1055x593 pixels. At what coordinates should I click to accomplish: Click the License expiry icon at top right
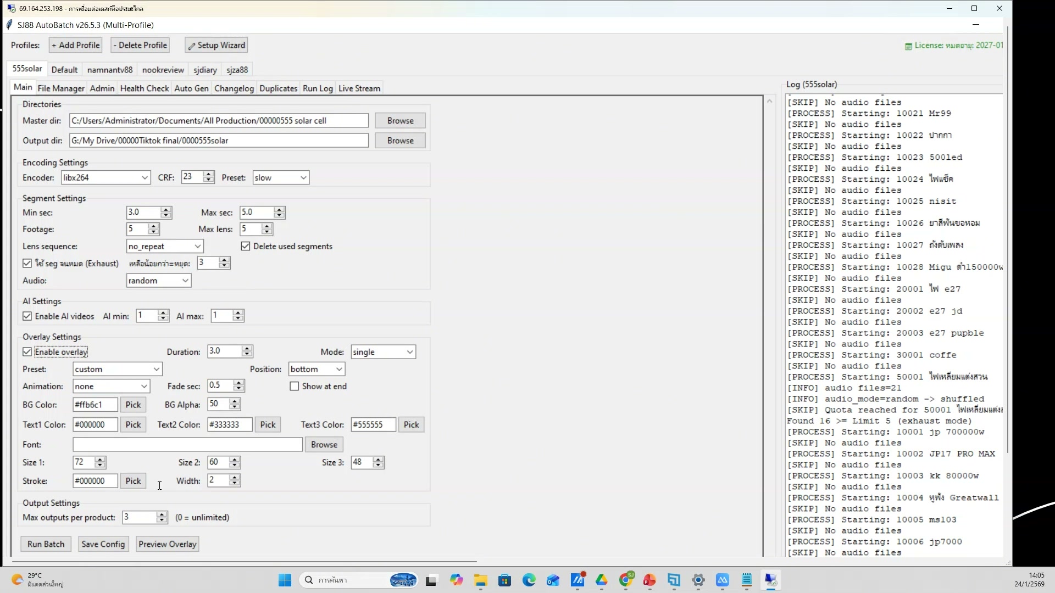(x=909, y=45)
